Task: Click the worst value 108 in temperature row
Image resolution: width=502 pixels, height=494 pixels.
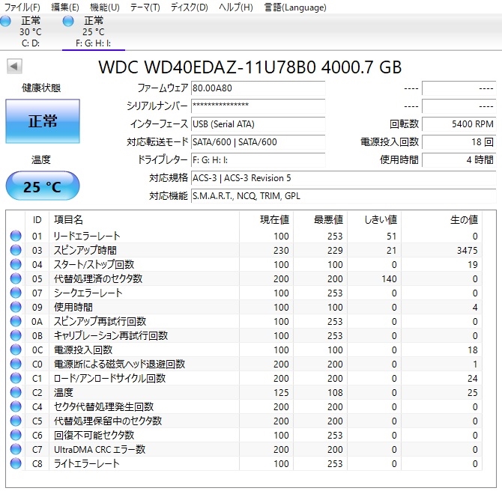Action: [x=335, y=393]
